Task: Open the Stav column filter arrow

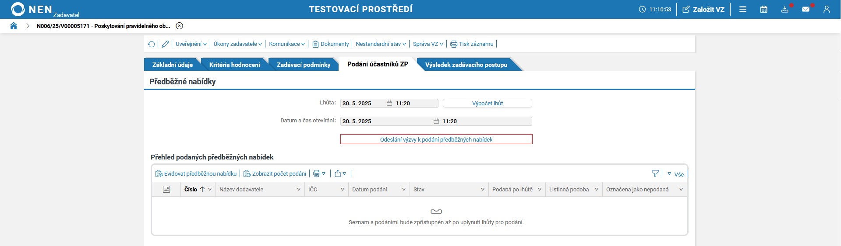Action: click(483, 189)
